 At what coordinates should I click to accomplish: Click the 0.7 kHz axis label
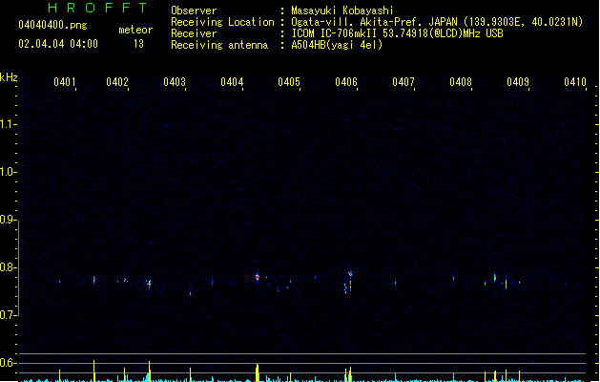point(8,315)
